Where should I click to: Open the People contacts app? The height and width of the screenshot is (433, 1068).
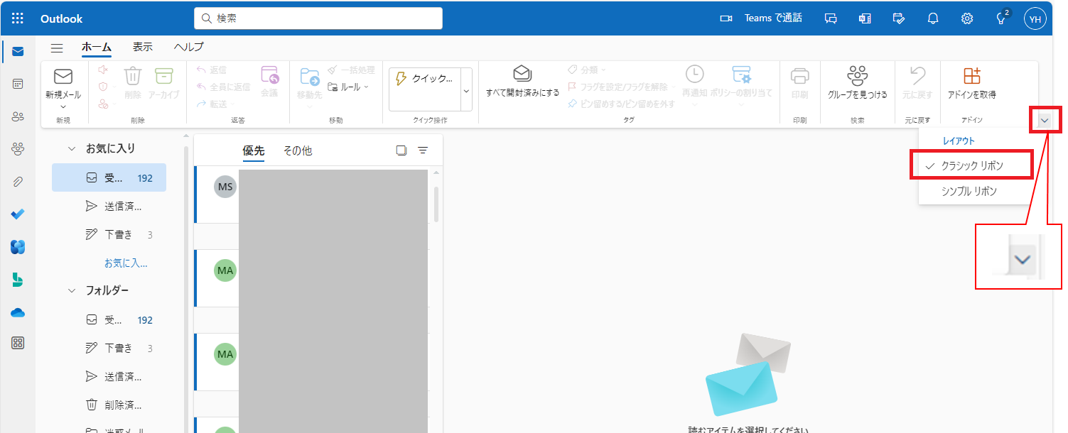point(18,116)
